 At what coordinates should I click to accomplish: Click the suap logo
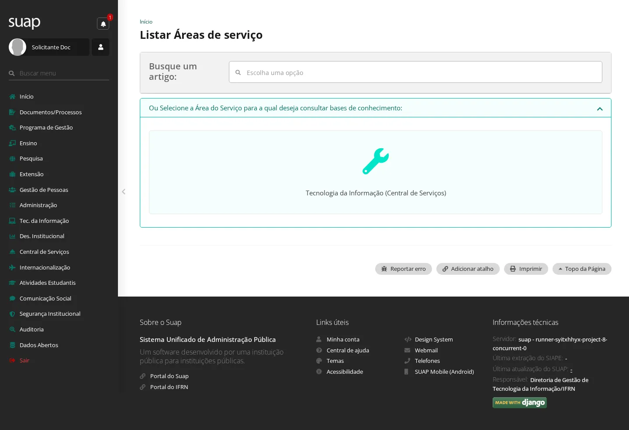(24, 22)
